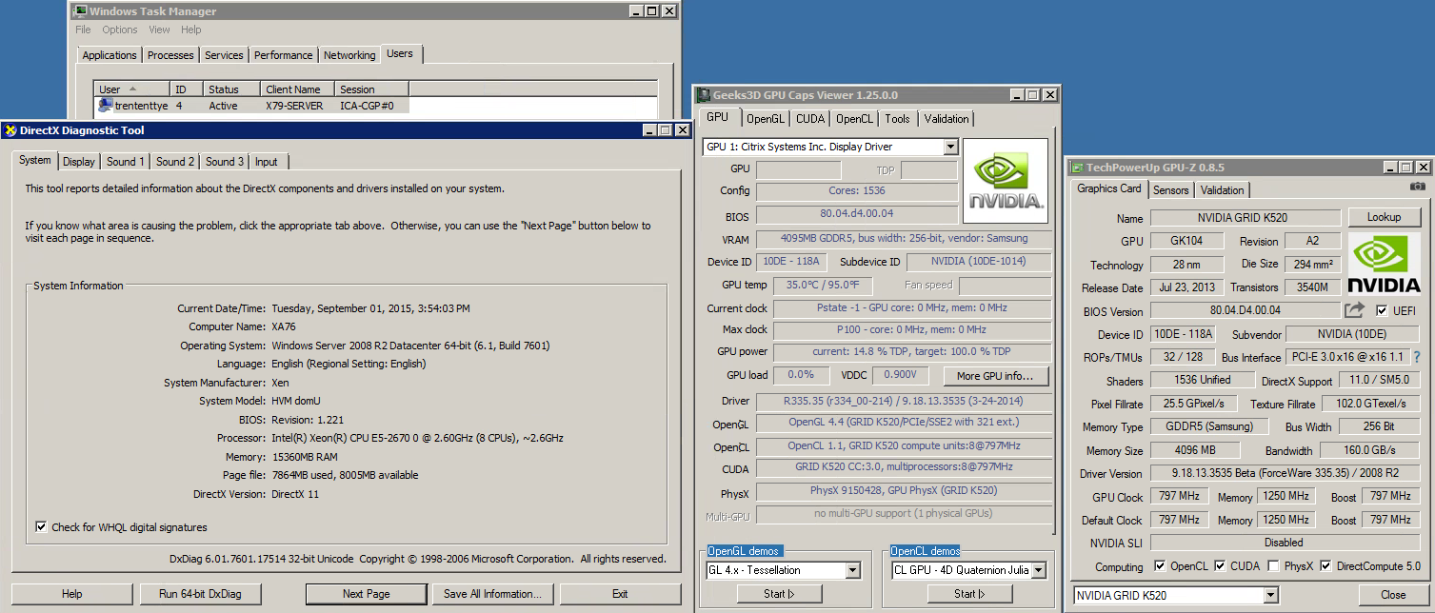Click the Client Name column header
This screenshot has height=613, width=1435.
click(x=297, y=89)
